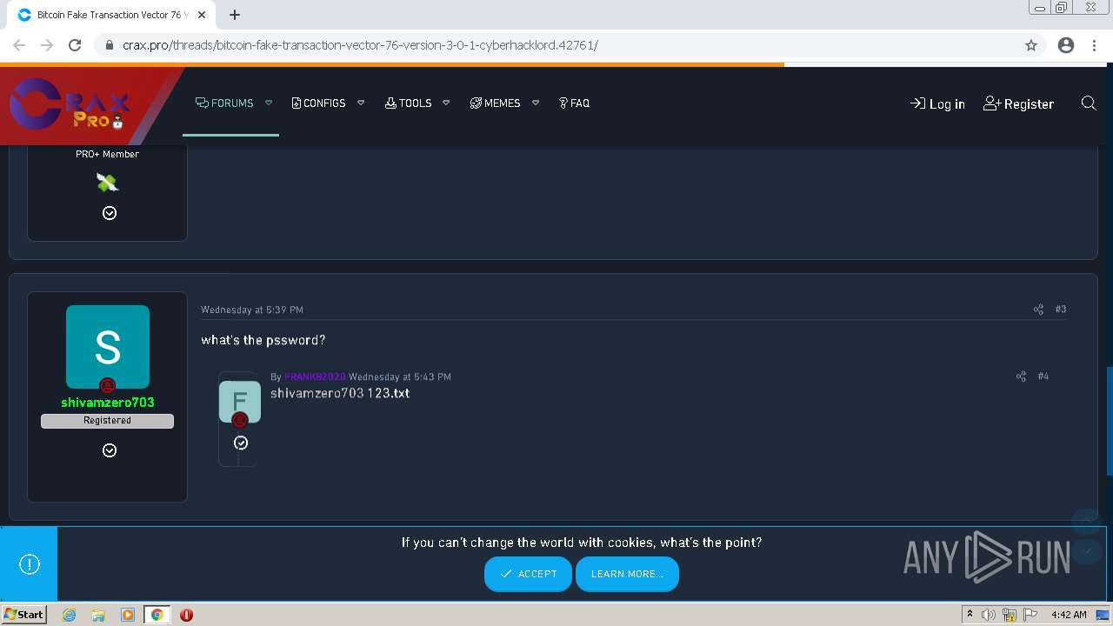Open the FRANK82020 user link

(315, 376)
